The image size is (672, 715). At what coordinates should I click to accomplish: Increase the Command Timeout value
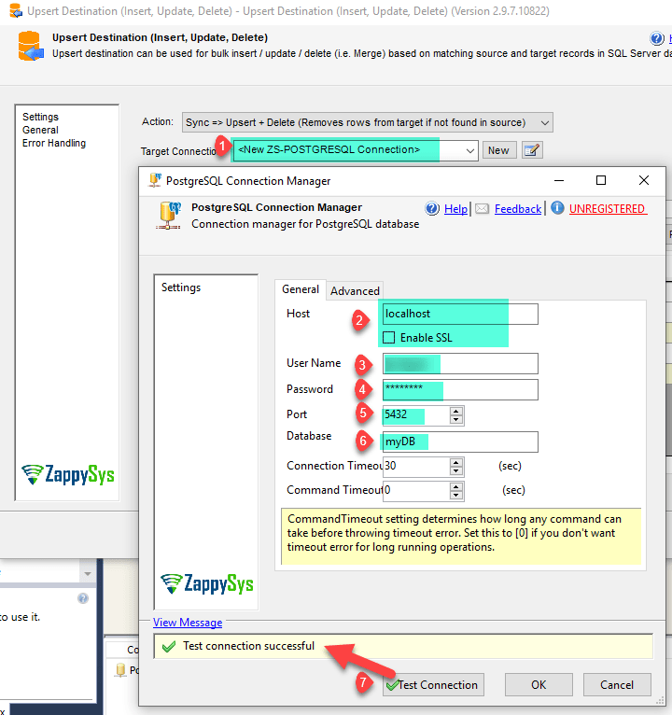click(455, 486)
